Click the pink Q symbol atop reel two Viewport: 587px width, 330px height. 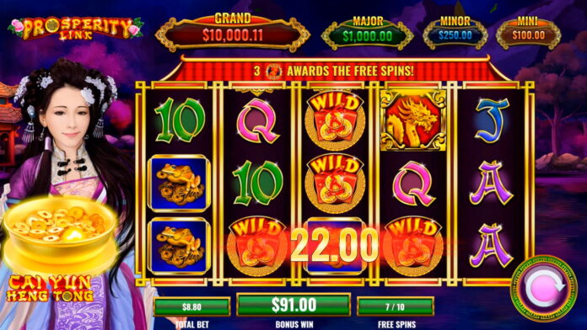pyautogui.click(x=257, y=120)
